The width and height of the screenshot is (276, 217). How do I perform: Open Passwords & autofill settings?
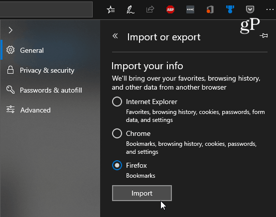(x=50, y=90)
